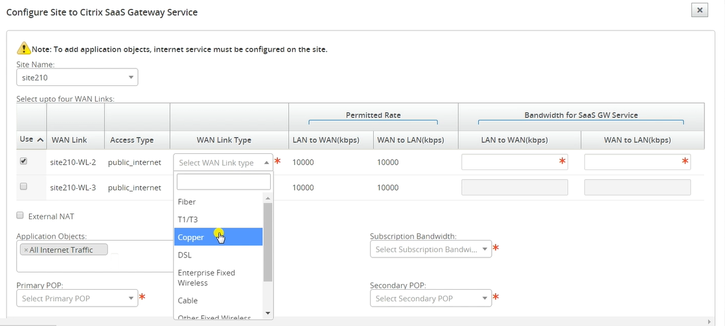Remove the All Internet Traffic tag

(26, 250)
